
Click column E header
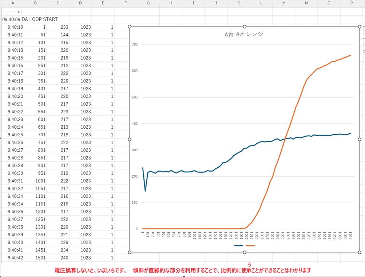pos(103,4)
